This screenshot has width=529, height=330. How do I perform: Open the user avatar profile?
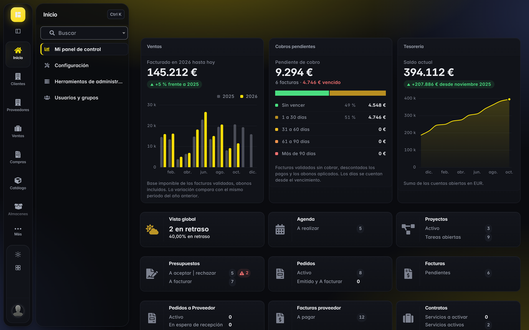[x=18, y=311]
